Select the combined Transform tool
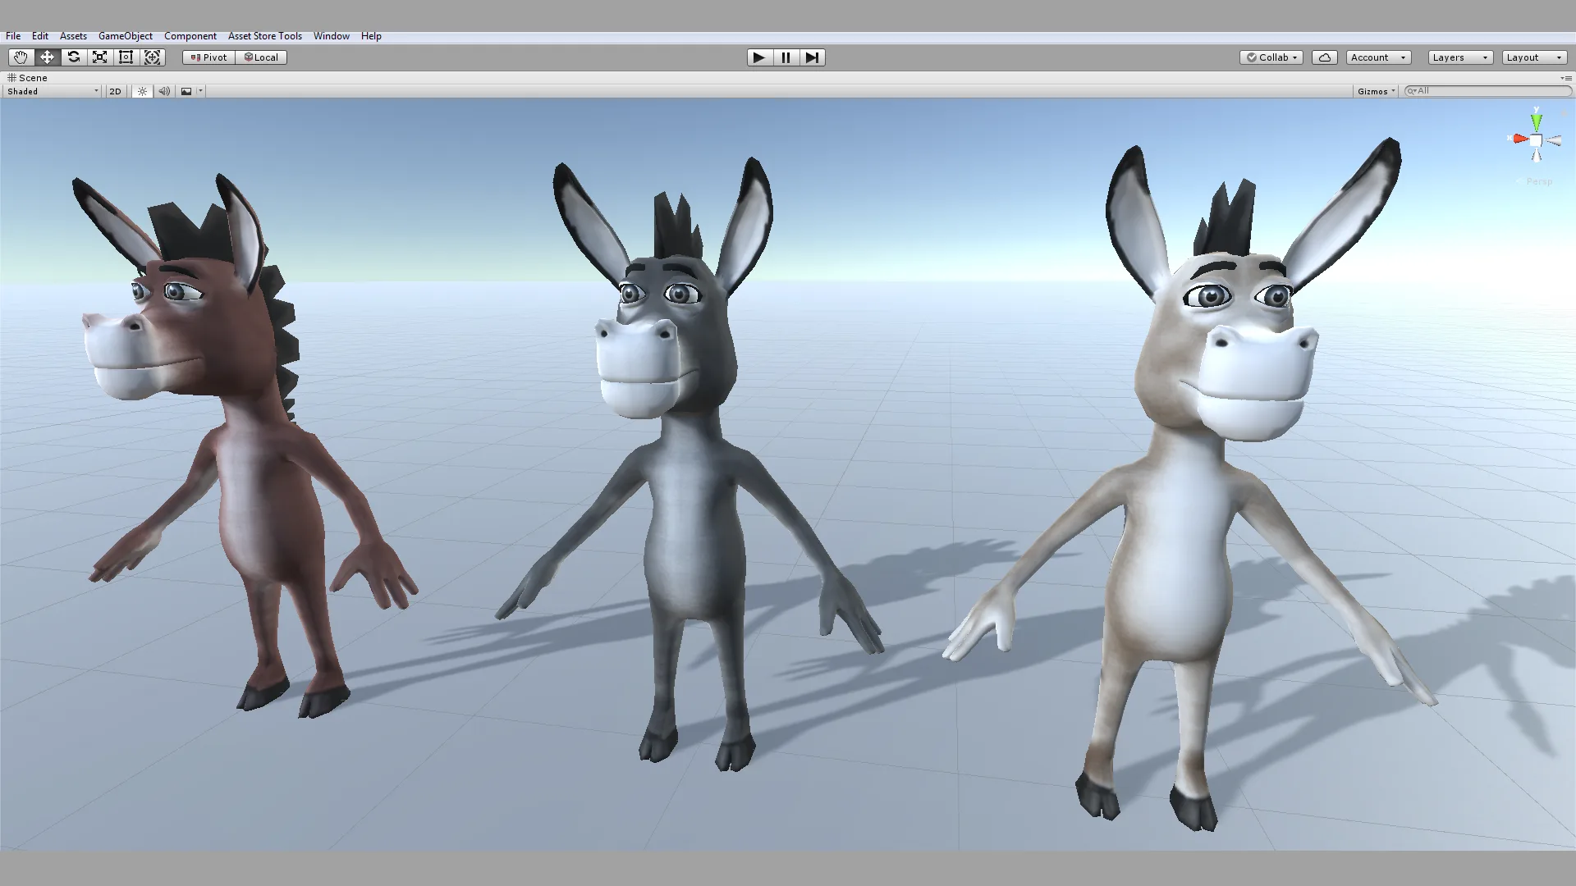This screenshot has width=1576, height=886. (152, 57)
